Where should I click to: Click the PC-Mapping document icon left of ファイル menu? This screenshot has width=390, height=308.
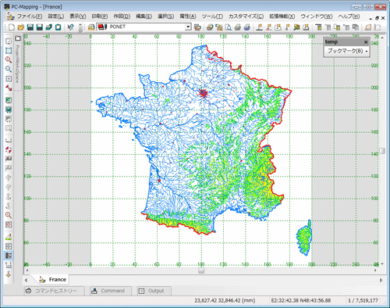[11, 16]
